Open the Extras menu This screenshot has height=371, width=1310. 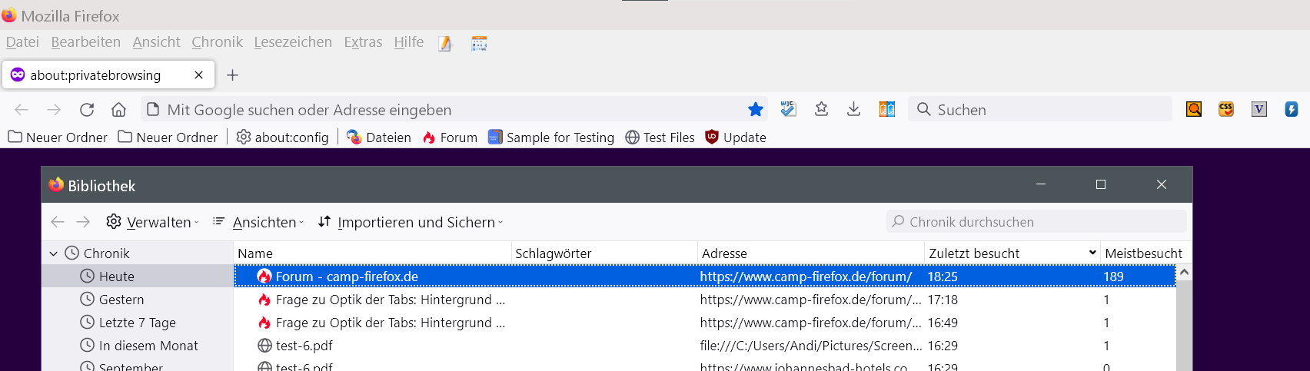tap(363, 42)
